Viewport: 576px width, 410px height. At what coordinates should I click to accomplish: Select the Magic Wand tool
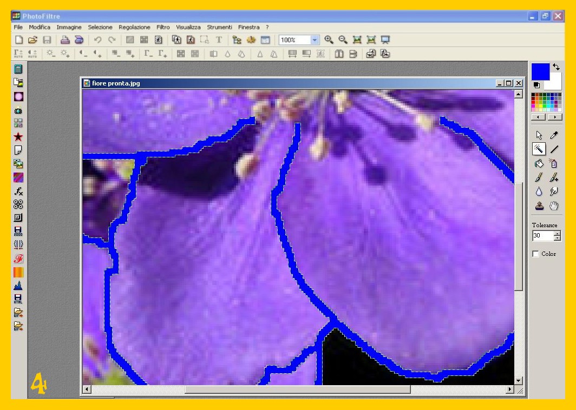click(x=539, y=149)
